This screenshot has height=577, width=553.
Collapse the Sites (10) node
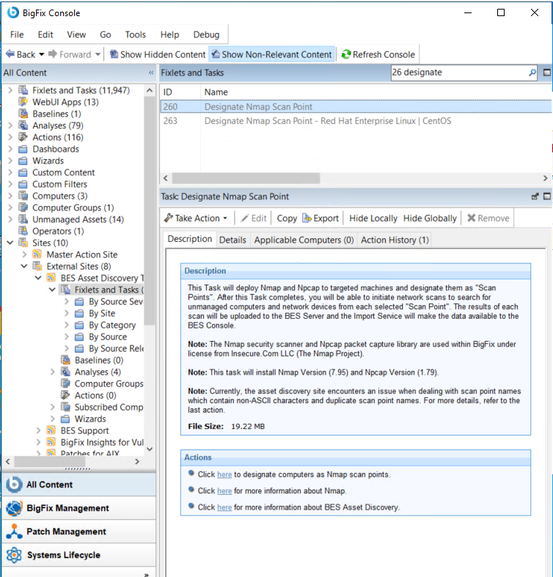tap(10, 243)
